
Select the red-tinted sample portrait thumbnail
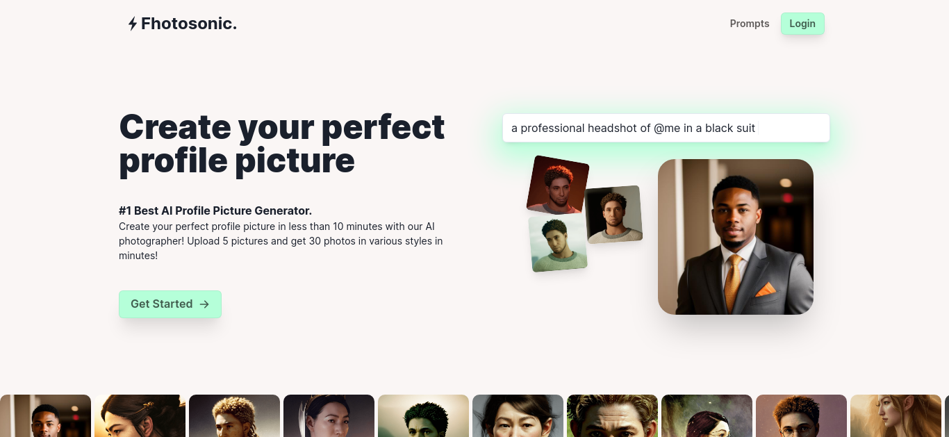pos(558,185)
